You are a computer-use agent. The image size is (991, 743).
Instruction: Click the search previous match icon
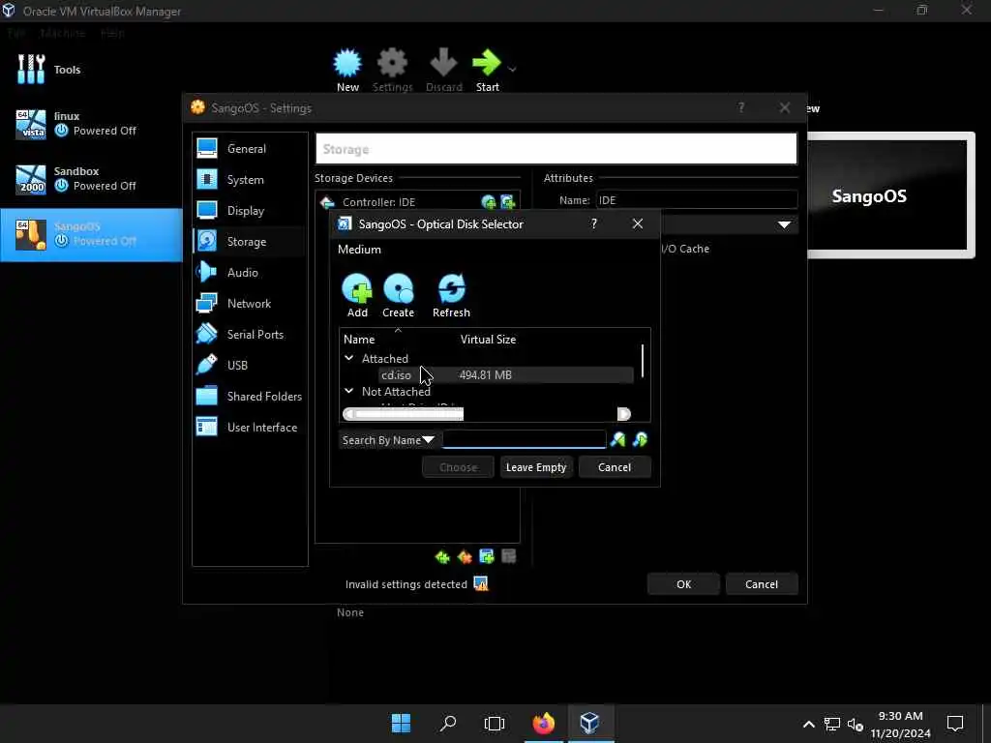617,440
